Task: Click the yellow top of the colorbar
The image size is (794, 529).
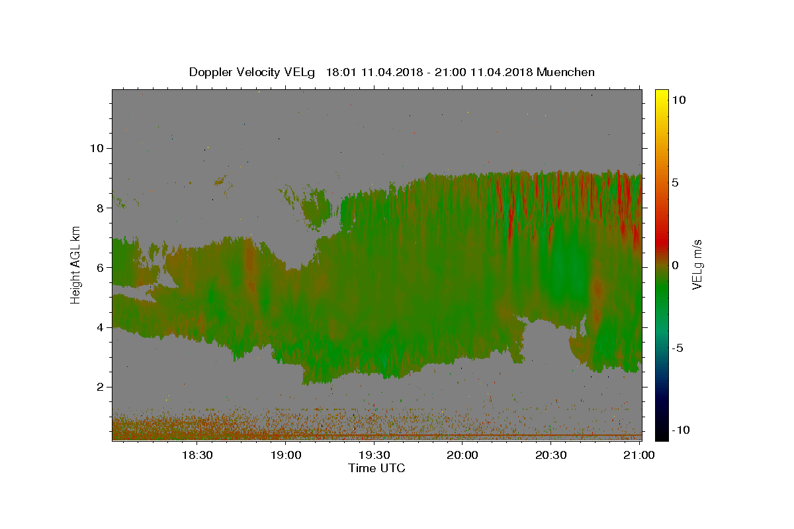Action: (661, 96)
